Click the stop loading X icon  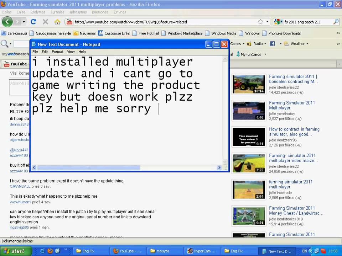[x=45, y=22]
